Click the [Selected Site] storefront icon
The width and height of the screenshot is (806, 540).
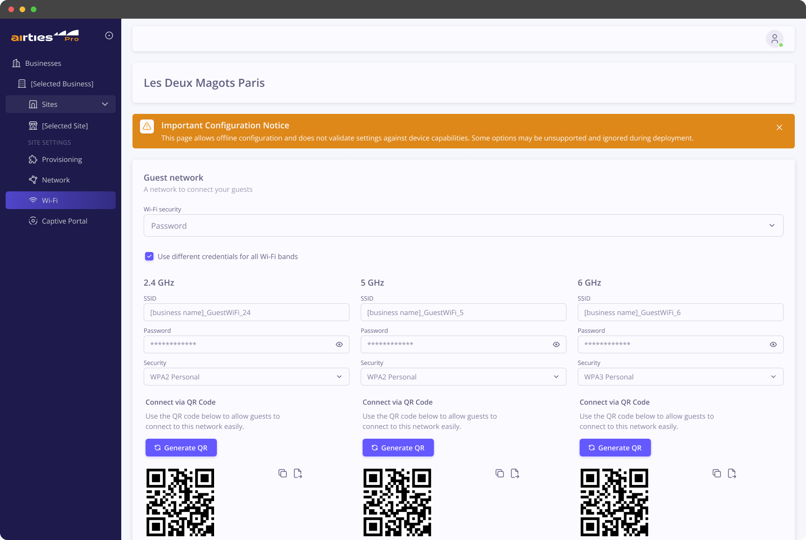pyautogui.click(x=33, y=126)
